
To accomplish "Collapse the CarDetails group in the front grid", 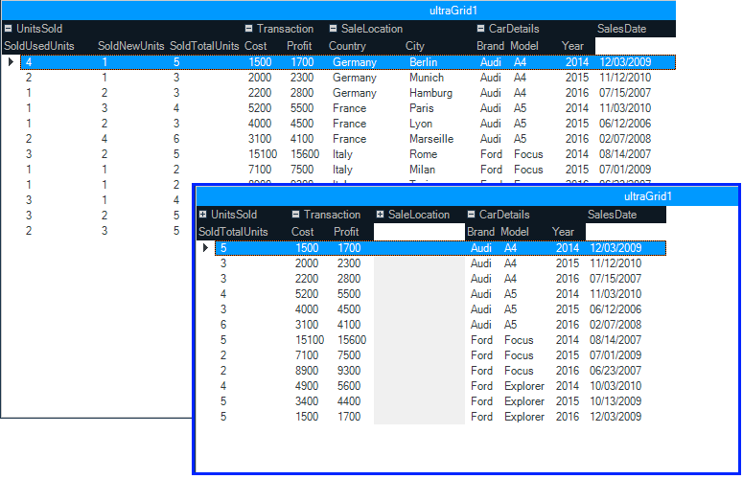I will (x=471, y=215).
